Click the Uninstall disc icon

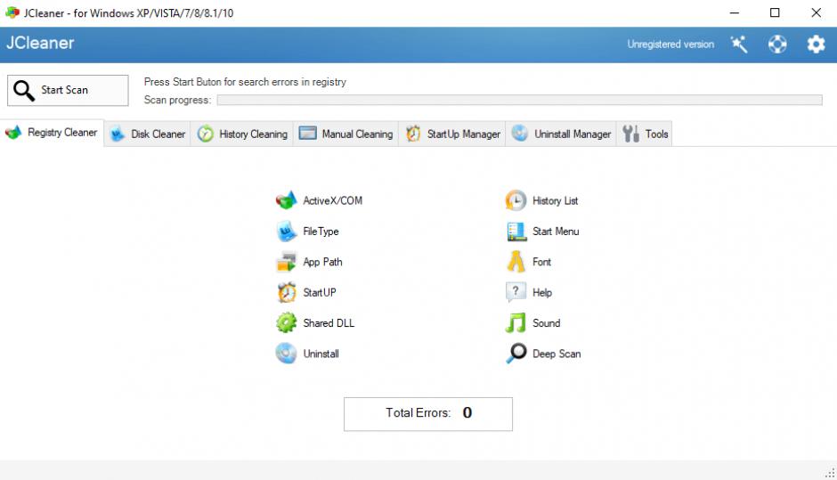286,354
